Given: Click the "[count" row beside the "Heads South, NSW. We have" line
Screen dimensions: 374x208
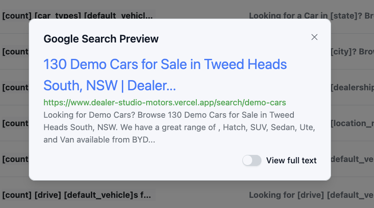Looking at the screenshot, I should pos(15,123).
